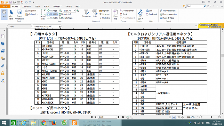Switch to the FORM ribbon tab

tap(46, 7)
